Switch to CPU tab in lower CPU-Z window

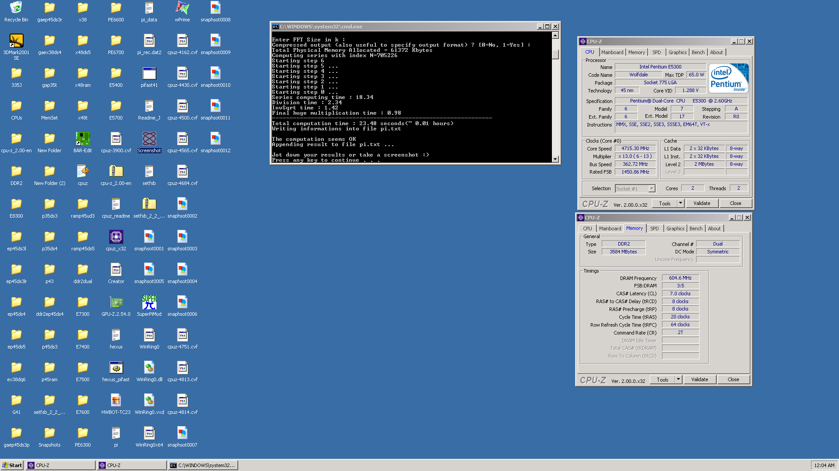pyautogui.click(x=587, y=229)
